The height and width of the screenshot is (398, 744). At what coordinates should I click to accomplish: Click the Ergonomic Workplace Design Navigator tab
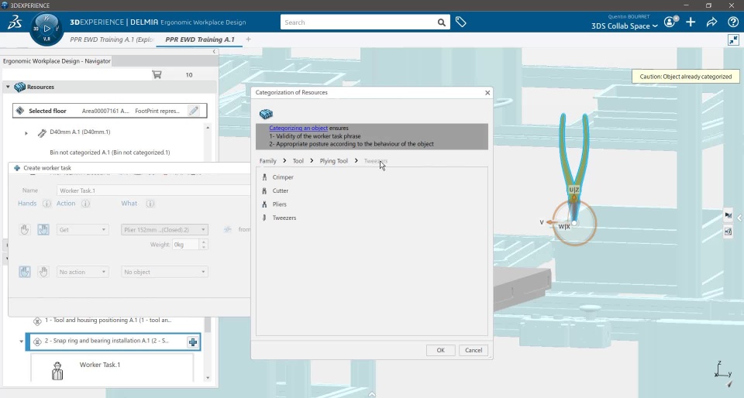pos(57,61)
